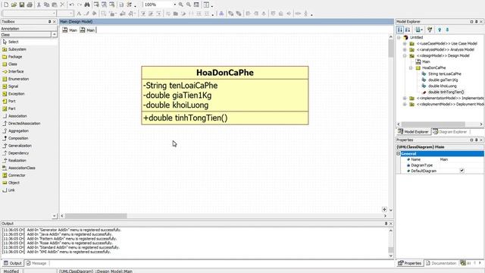Select the Output tab

[x=12, y=263]
